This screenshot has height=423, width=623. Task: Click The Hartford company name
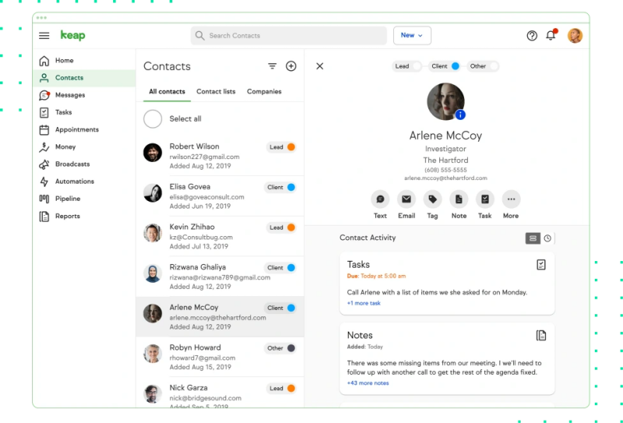tap(445, 160)
